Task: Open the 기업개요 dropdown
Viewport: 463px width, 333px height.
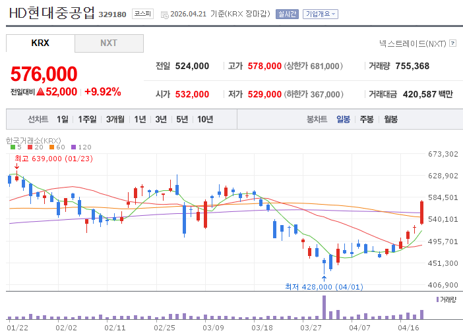Action: click(x=321, y=14)
